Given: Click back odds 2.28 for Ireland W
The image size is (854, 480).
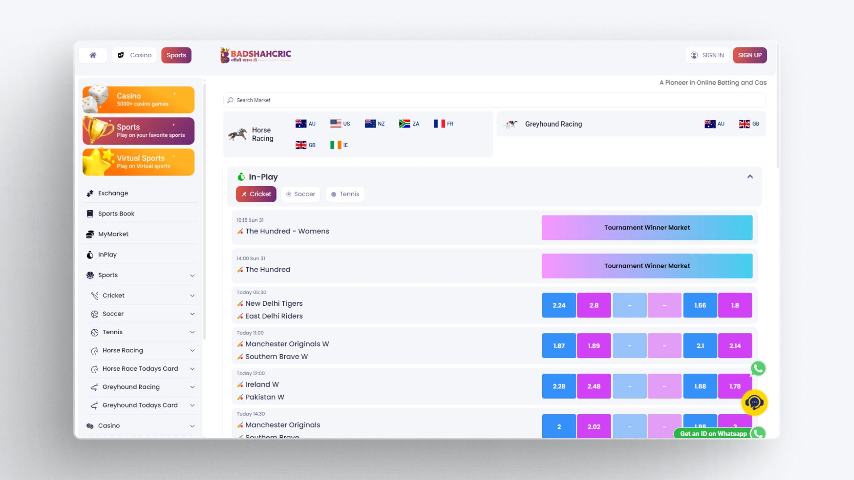Looking at the screenshot, I should (x=559, y=386).
